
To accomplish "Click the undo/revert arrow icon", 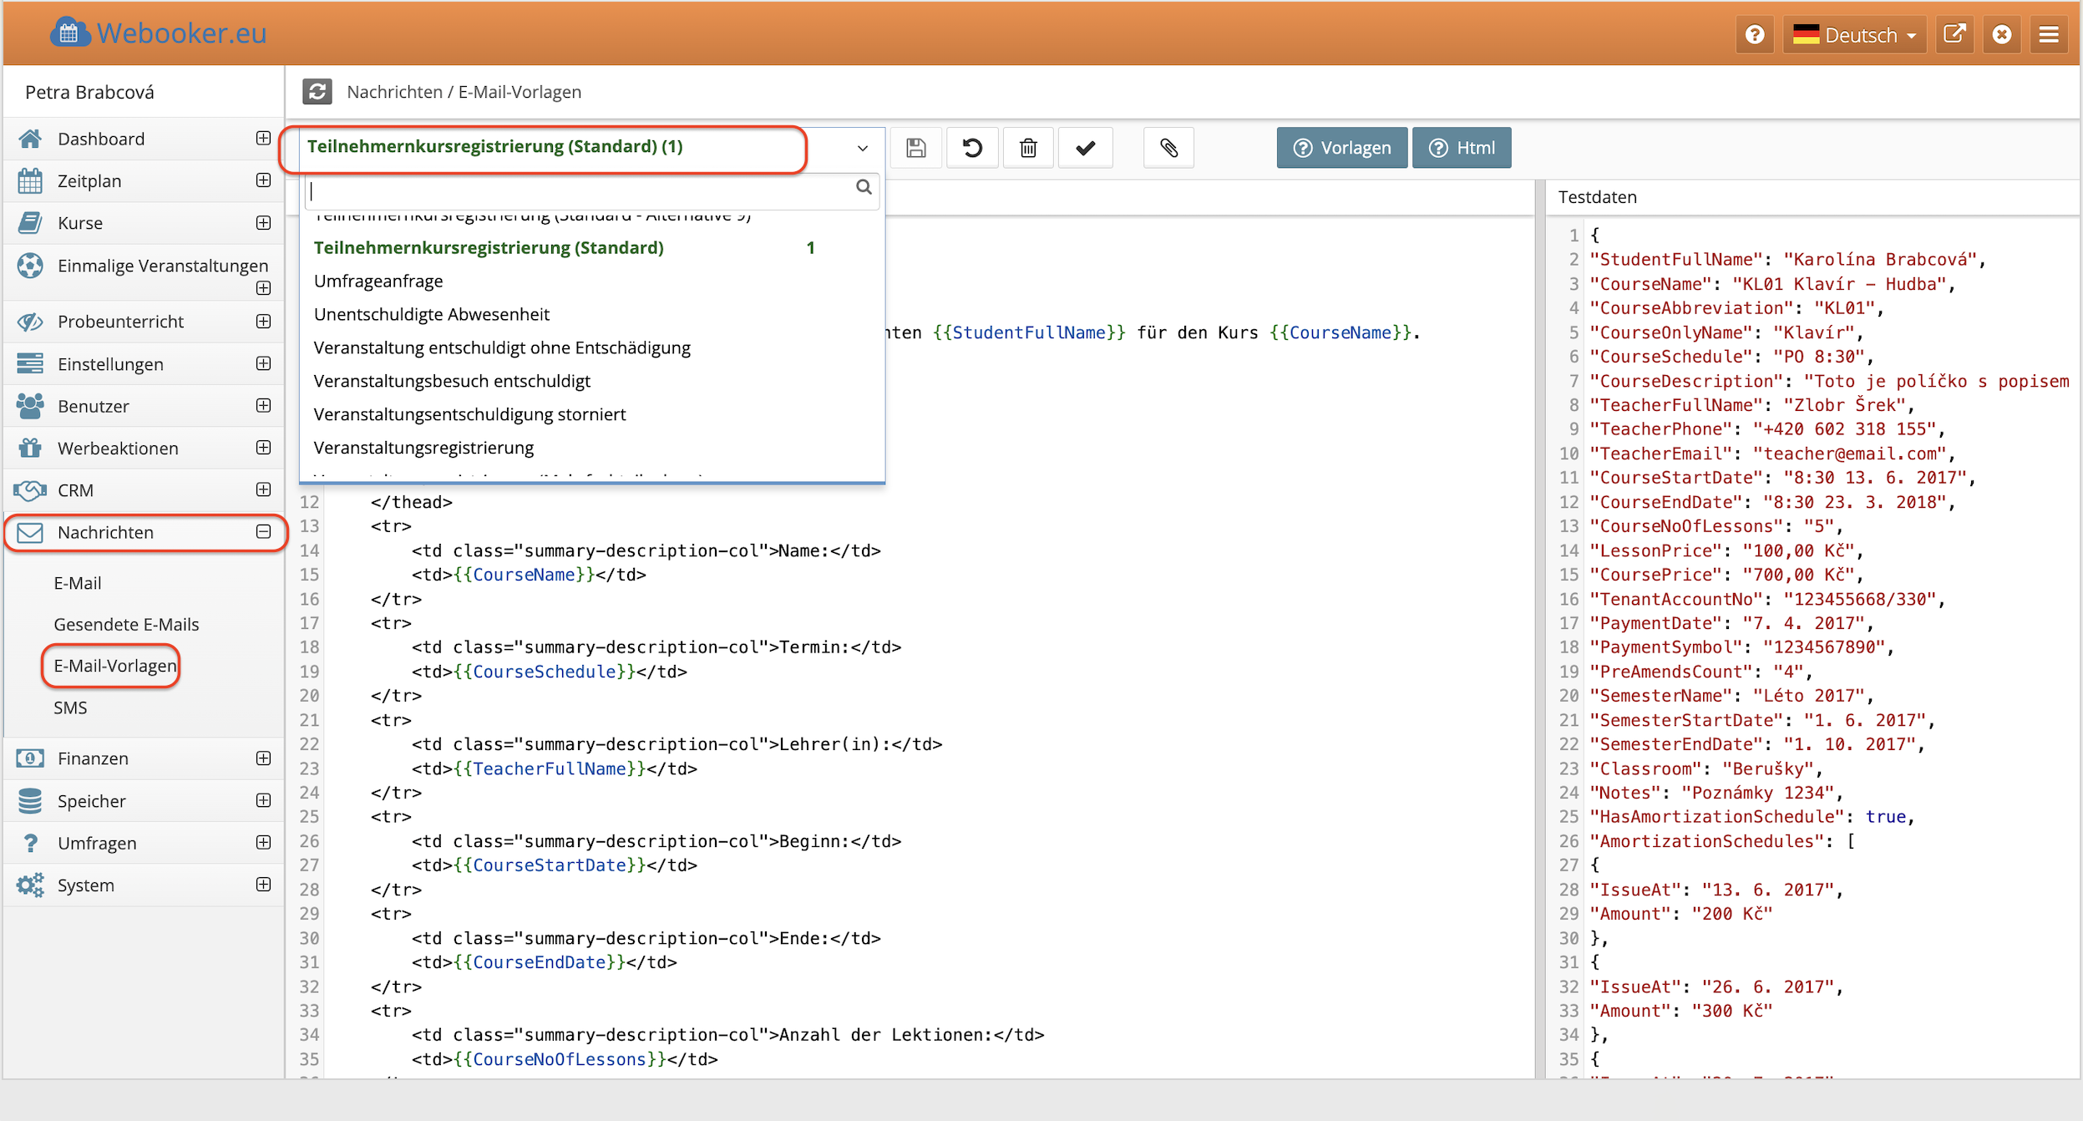I will (x=972, y=148).
